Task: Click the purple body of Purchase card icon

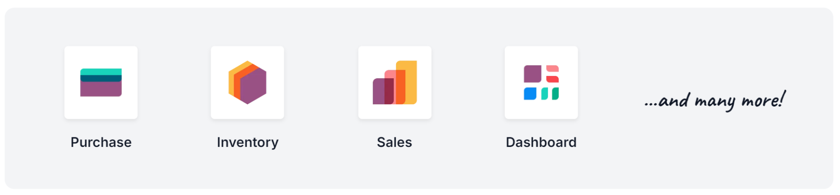Action: [x=101, y=89]
